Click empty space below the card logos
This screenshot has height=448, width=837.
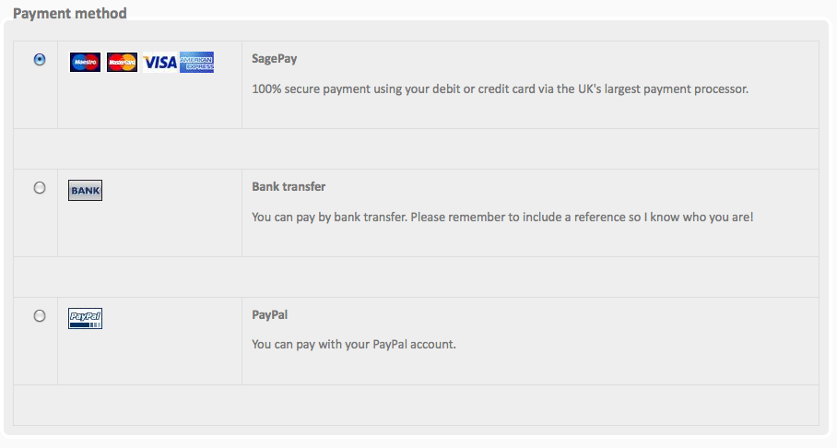click(150, 101)
